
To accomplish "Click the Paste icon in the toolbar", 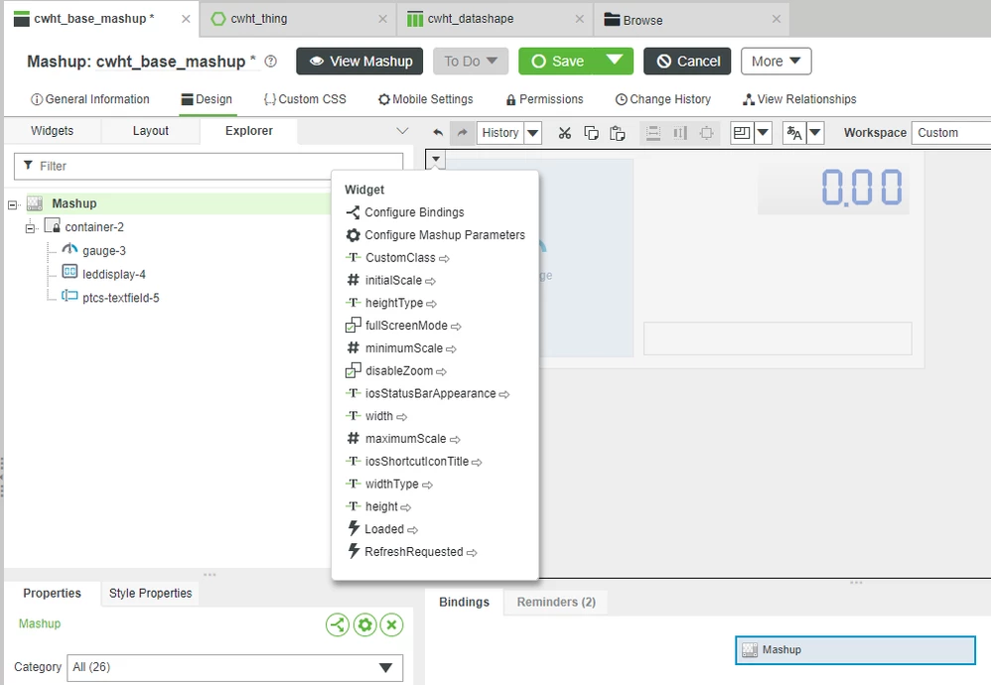I will pos(618,132).
